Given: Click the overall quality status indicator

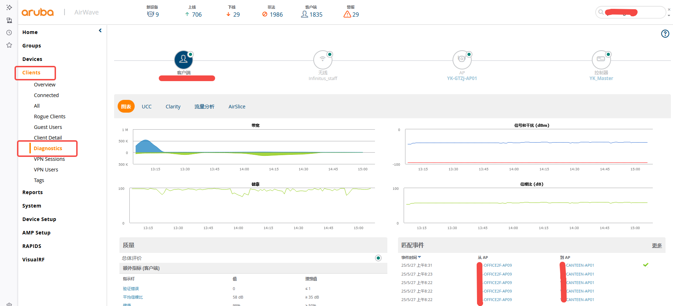Looking at the screenshot, I should tap(378, 258).
